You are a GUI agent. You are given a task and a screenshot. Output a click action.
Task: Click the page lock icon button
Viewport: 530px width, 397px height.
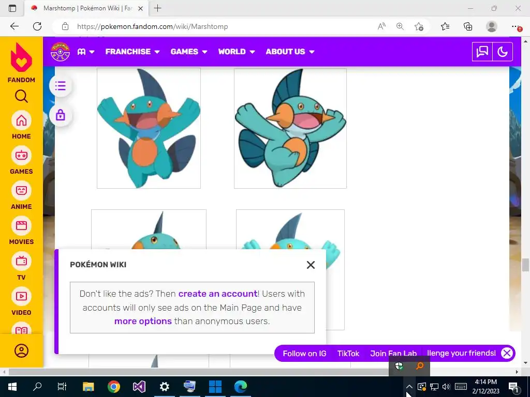[60, 115]
